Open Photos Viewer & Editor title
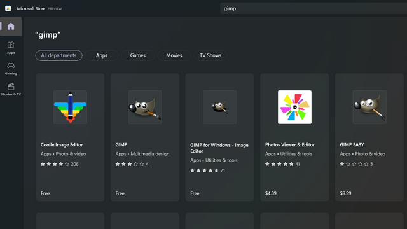The height and width of the screenshot is (229, 407). tap(290, 144)
